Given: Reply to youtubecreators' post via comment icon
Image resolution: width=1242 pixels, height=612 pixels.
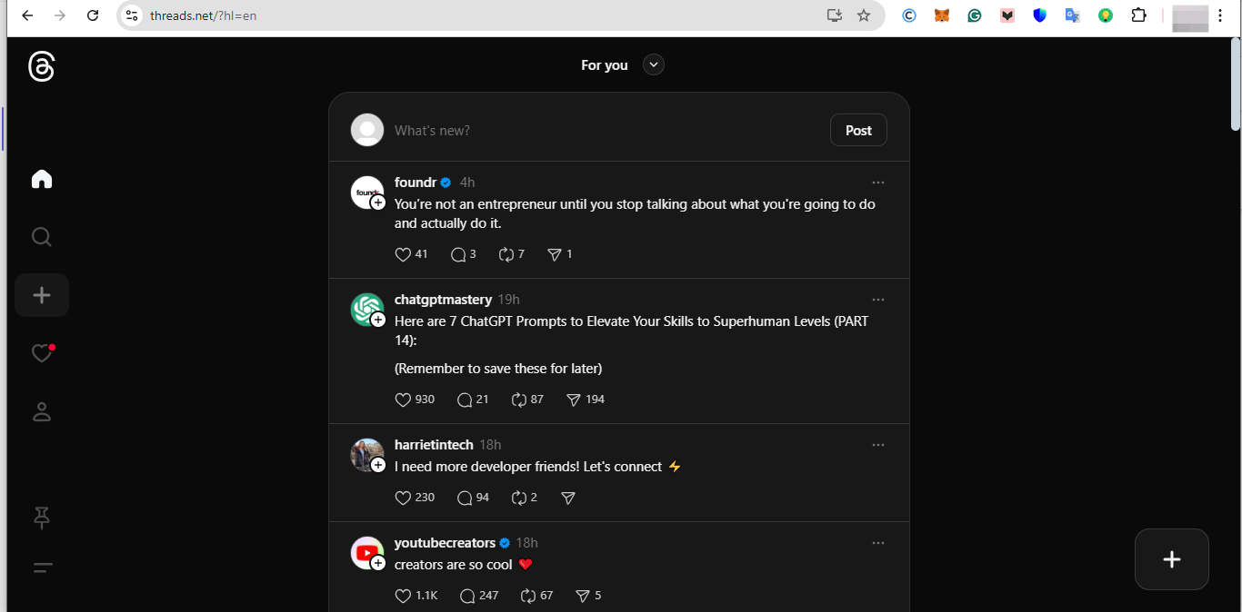Looking at the screenshot, I should (x=466, y=595).
